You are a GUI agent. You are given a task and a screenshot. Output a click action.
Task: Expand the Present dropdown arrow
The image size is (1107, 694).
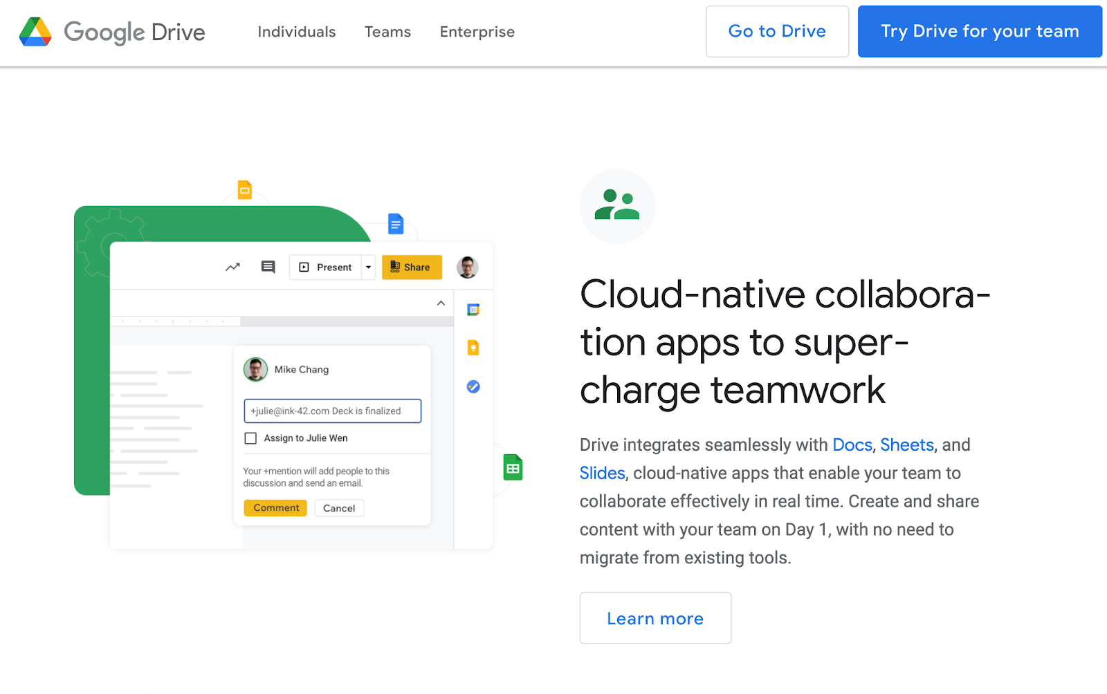pyautogui.click(x=368, y=268)
